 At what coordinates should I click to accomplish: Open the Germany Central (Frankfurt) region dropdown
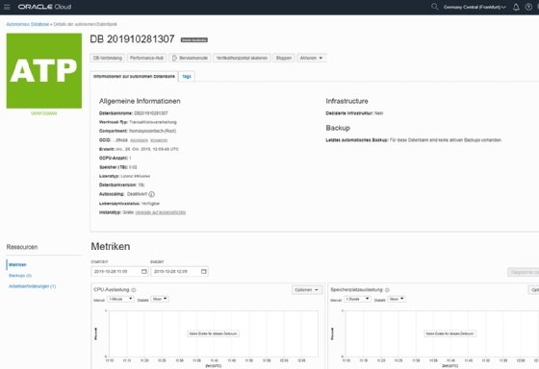[x=475, y=7]
